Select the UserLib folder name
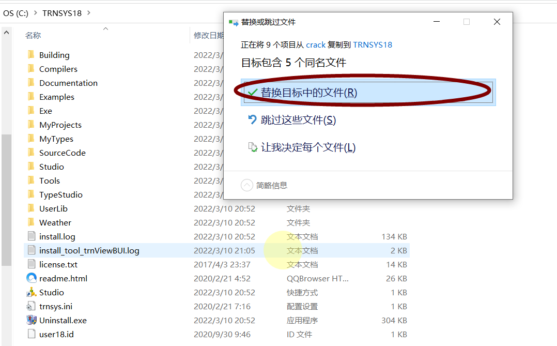557x346 pixels. coord(53,208)
